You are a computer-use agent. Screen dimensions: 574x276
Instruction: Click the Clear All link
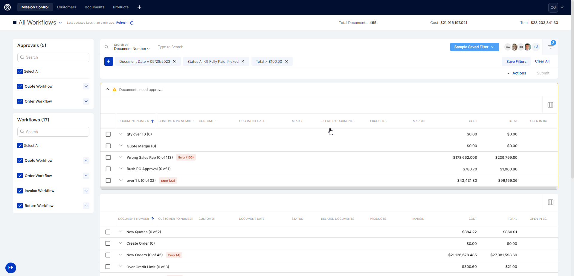(x=542, y=61)
